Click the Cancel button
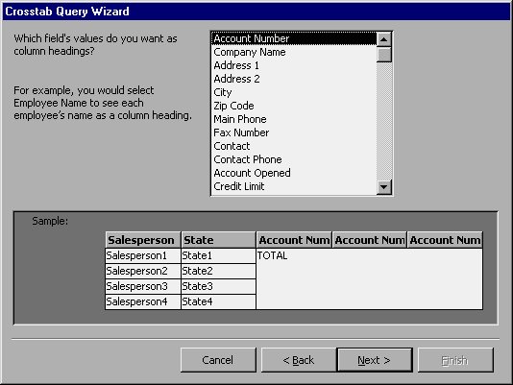Screen dimensions: 513x385 218,360
